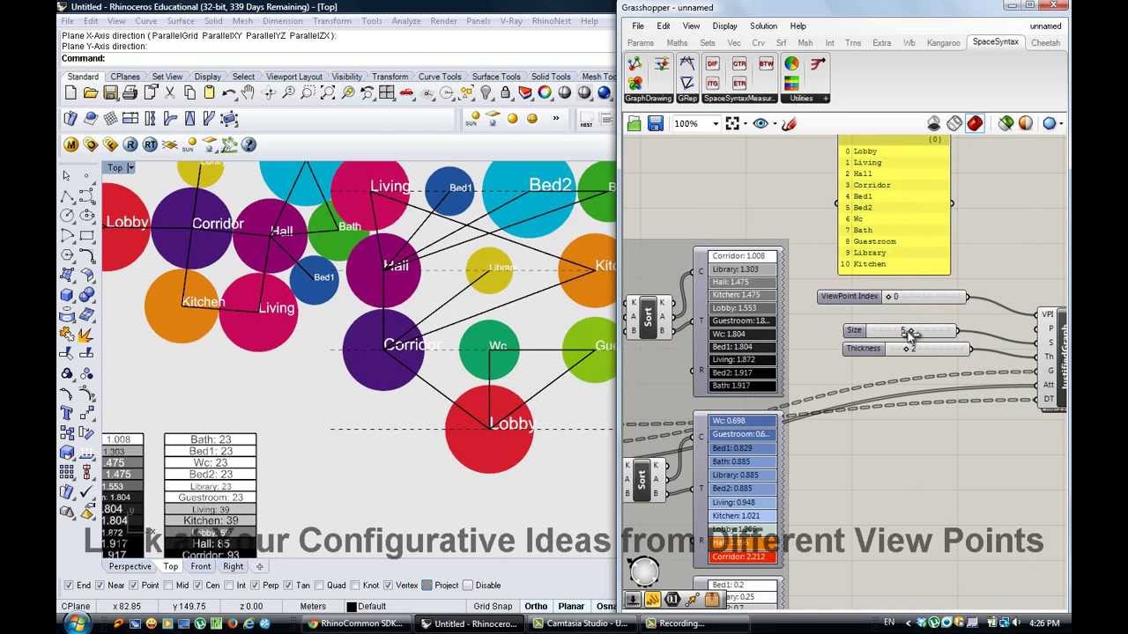Switch to Camtasia Studio in the taskbar
The width and height of the screenshot is (1128, 634).
coord(581,623)
